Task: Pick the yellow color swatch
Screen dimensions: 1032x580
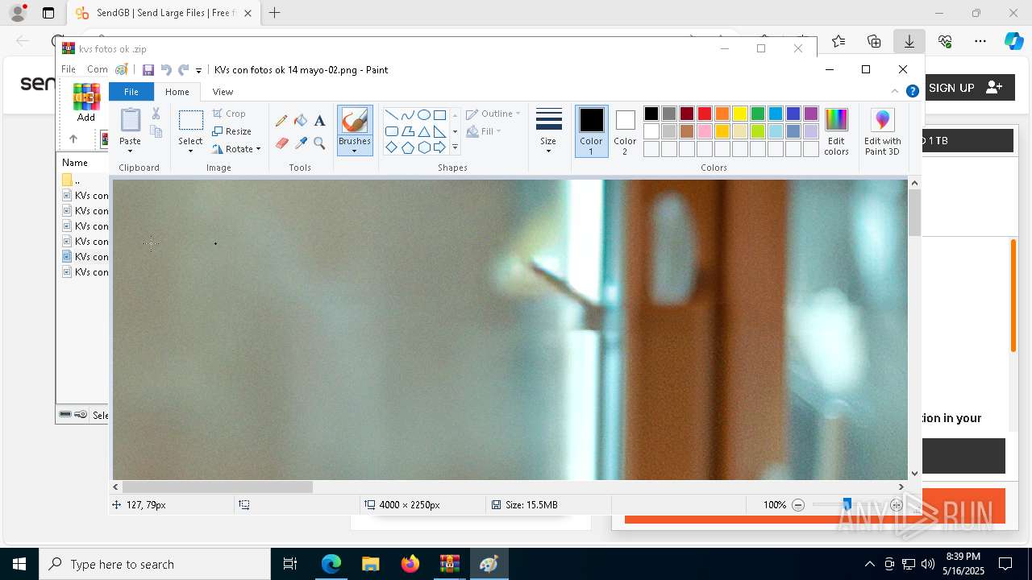Action: click(740, 114)
